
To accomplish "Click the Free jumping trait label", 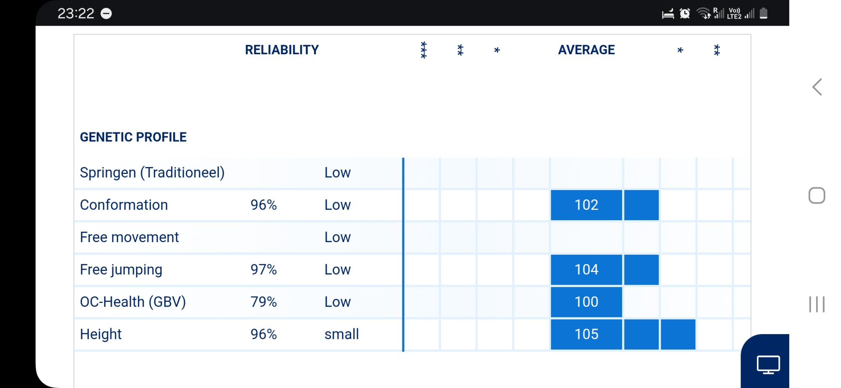I will [x=121, y=270].
